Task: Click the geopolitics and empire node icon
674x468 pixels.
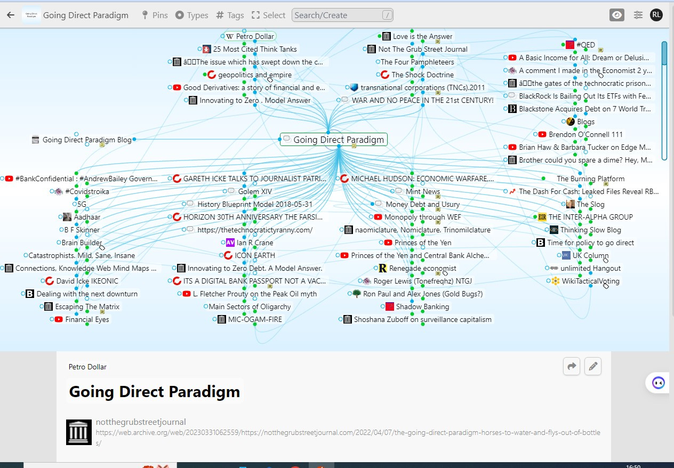Action: pos(211,75)
